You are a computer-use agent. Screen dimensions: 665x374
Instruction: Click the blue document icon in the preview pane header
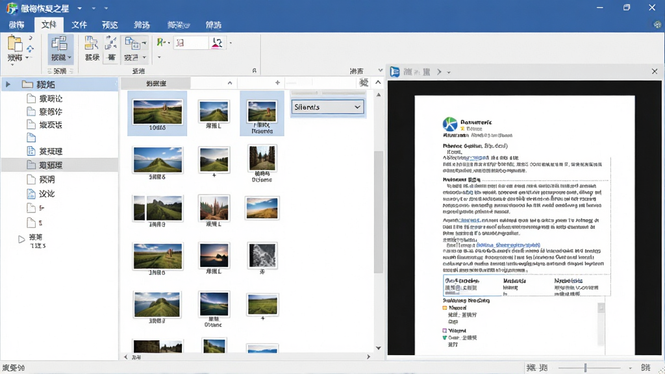[x=395, y=71]
